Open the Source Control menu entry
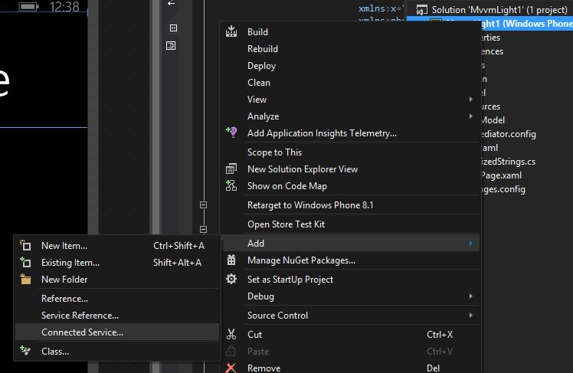 coord(350,315)
